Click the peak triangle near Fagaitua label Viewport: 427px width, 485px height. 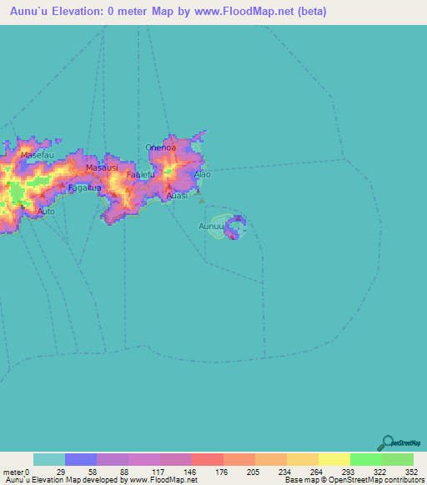click(x=62, y=185)
